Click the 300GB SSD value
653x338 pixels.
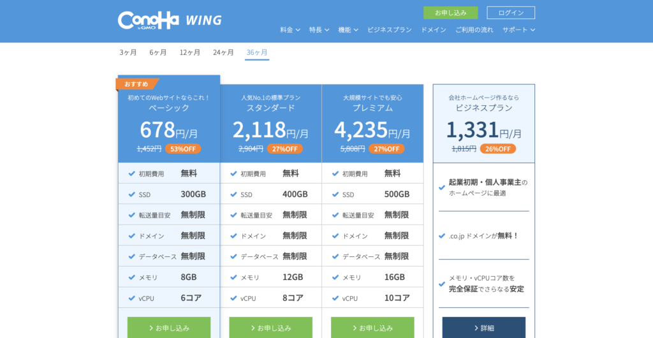(x=193, y=195)
